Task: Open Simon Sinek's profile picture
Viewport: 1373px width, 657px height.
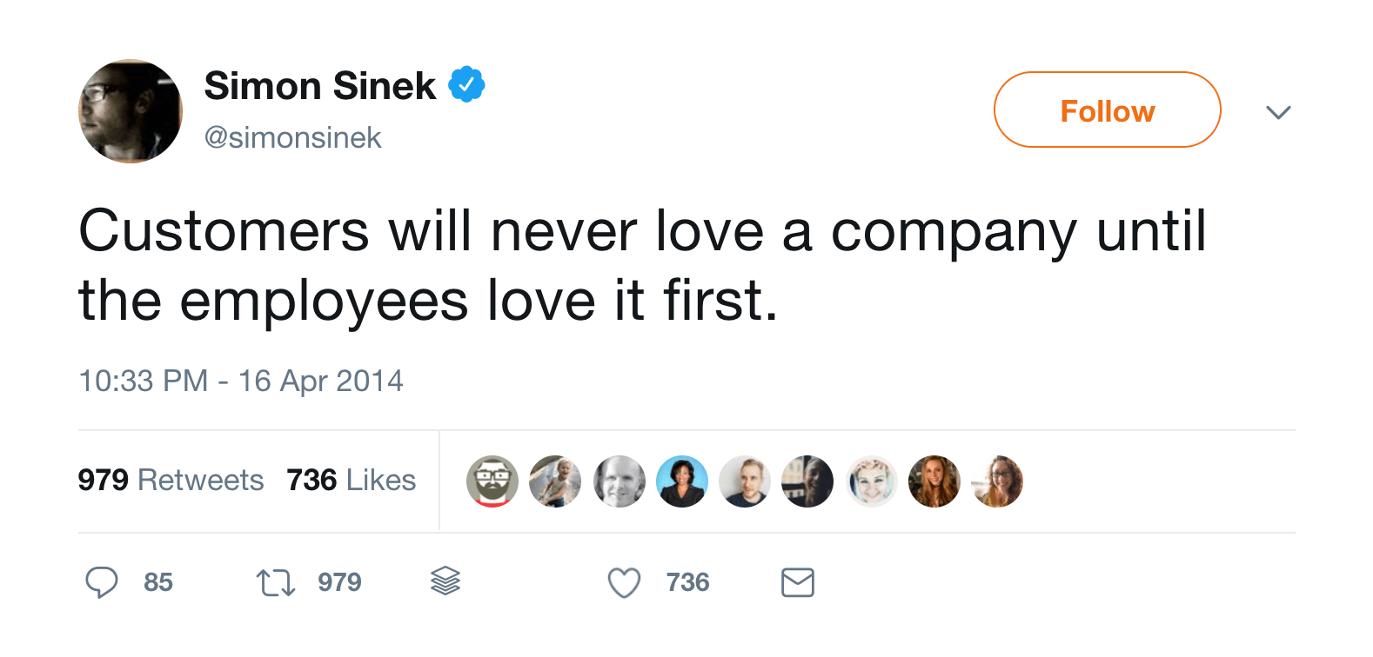Action: point(131,111)
